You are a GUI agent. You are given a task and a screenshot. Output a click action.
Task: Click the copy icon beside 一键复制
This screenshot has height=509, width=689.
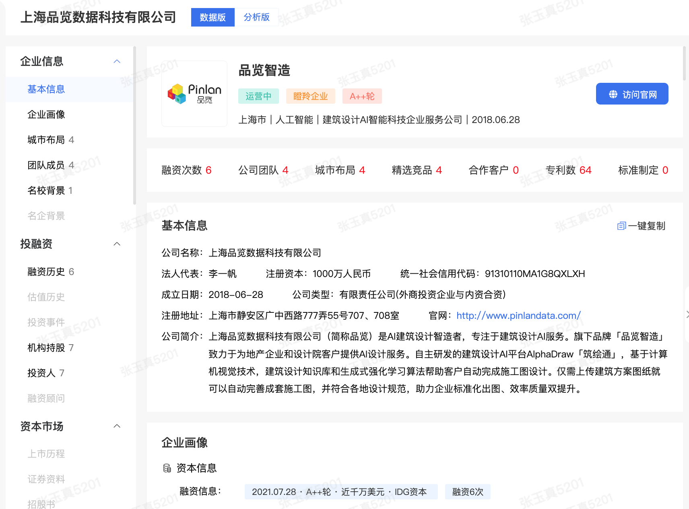pos(621,226)
